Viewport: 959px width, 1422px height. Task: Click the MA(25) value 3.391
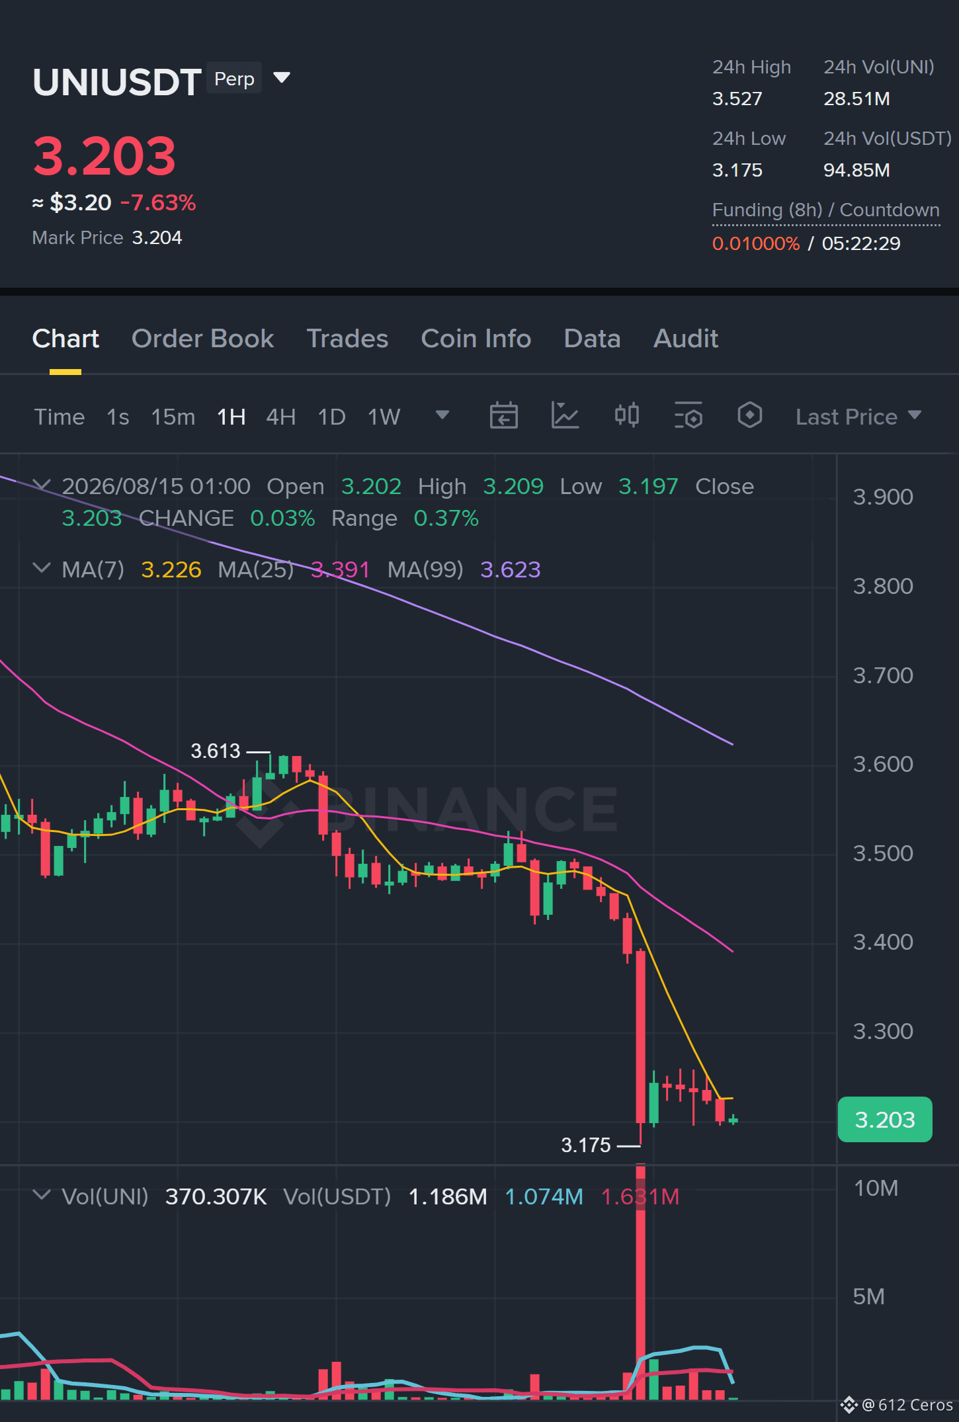[x=340, y=569]
